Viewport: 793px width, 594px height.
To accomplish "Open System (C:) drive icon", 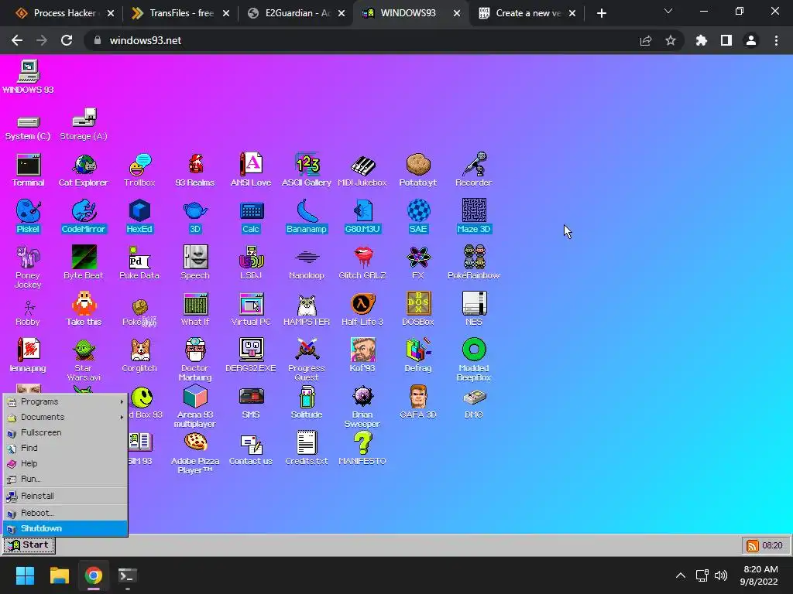I will click(x=29, y=128).
